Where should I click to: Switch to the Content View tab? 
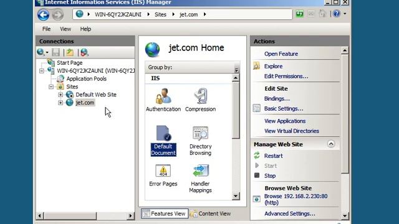[211, 213]
